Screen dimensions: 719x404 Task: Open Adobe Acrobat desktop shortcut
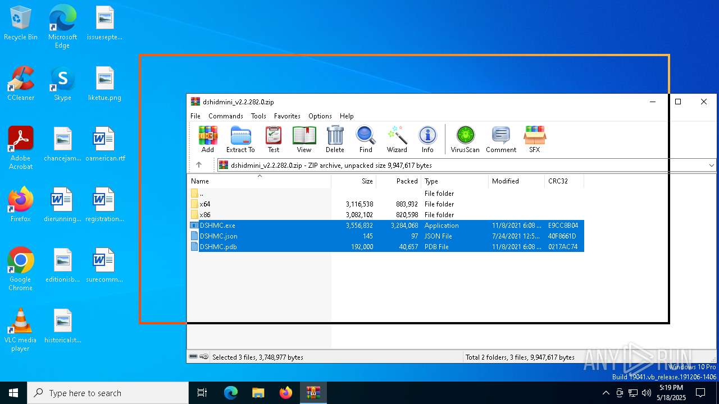click(21, 148)
